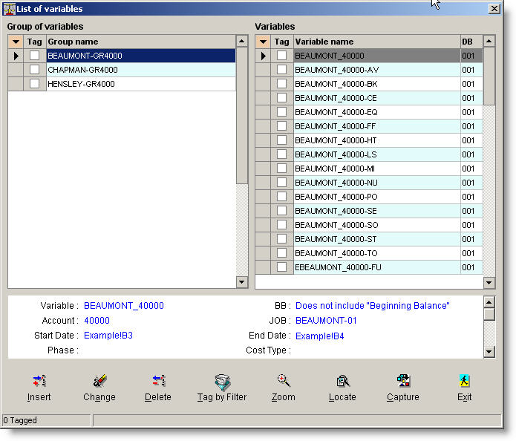The width and height of the screenshot is (516, 441).
Task: Tag the CHAPMAN-GR4000 group checkbox
Action: (x=34, y=70)
